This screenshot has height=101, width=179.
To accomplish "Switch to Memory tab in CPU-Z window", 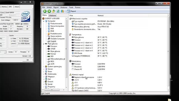I will [4, 7].
